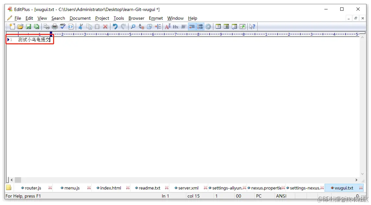
Task: Open the Emmet menu
Action: click(x=156, y=18)
